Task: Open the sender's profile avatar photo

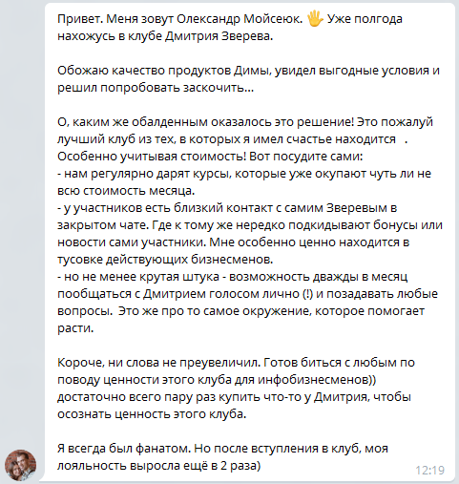Action: click(20, 465)
